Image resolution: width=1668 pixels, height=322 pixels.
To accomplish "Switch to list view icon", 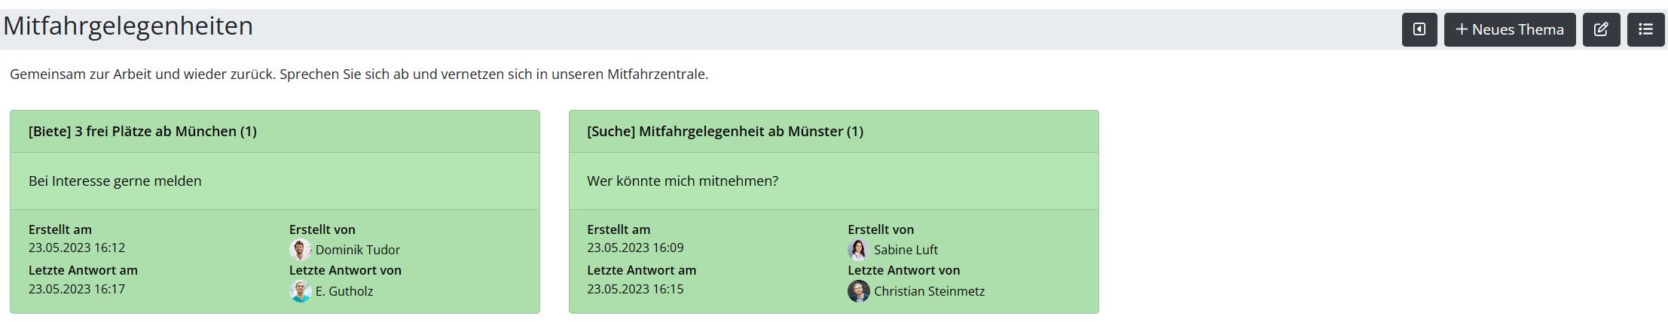I will click(x=1645, y=30).
